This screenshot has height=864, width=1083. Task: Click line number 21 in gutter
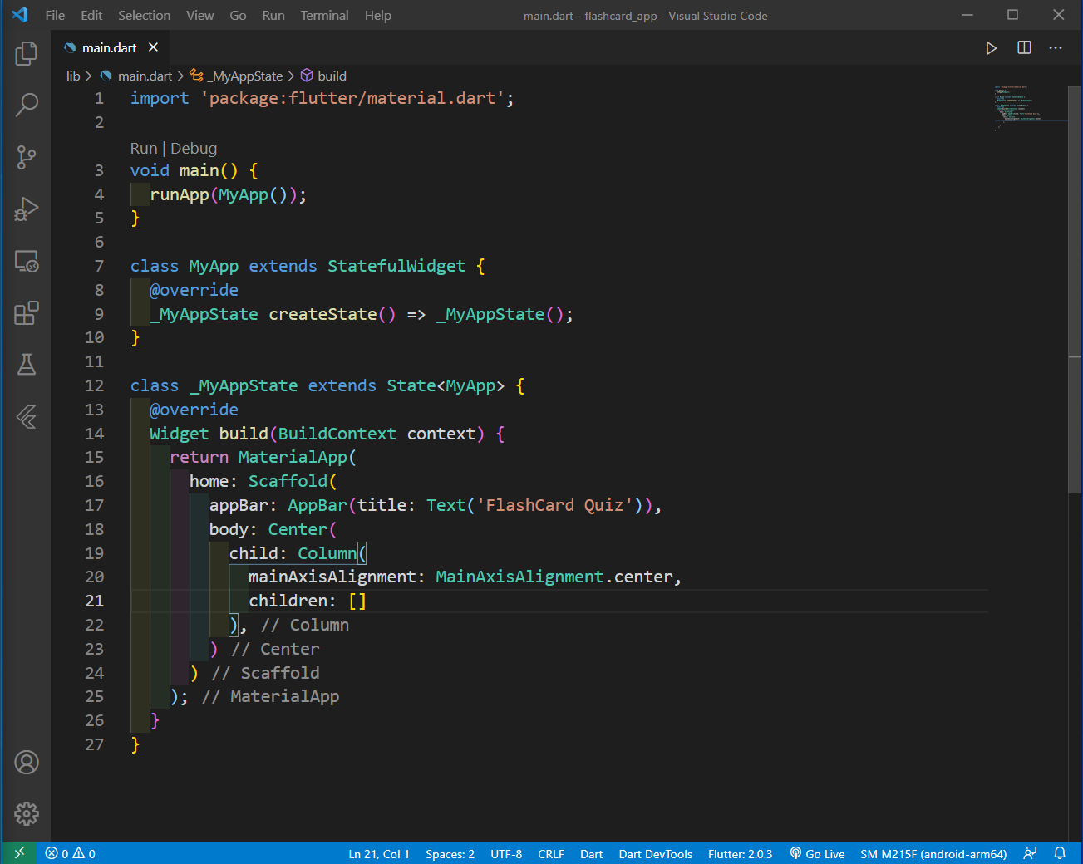pyautogui.click(x=94, y=601)
